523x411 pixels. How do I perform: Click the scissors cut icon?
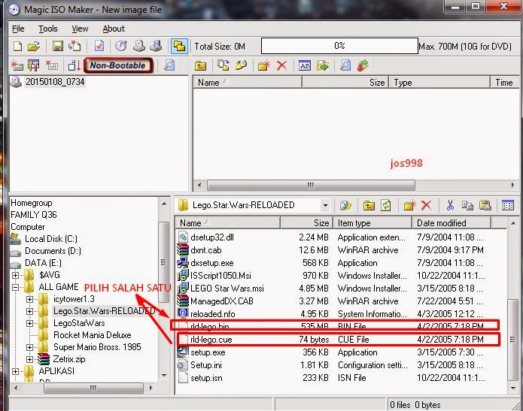[450, 205]
